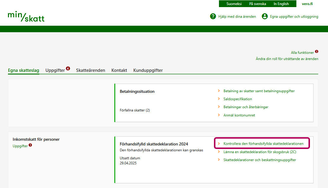Open Kontrollera den förhandsifyllda skattedeklarationen

263,144
